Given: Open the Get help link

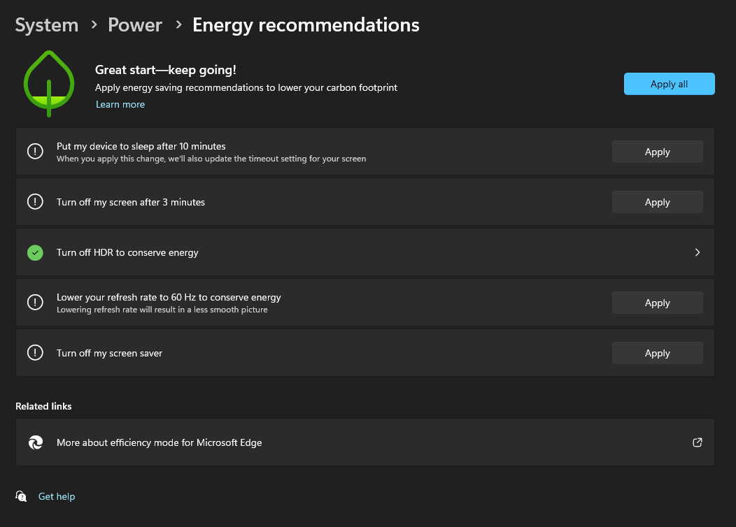Looking at the screenshot, I should coord(57,496).
